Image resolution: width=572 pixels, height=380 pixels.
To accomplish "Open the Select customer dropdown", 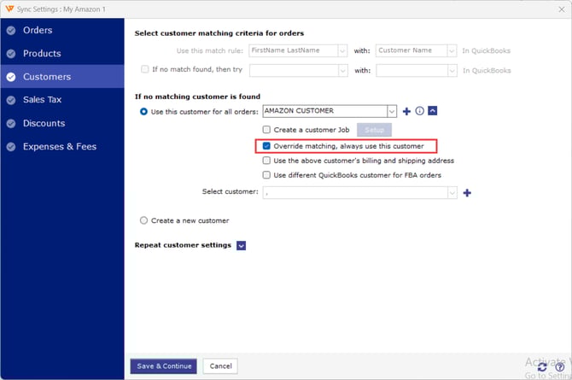I will click(452, 193).
